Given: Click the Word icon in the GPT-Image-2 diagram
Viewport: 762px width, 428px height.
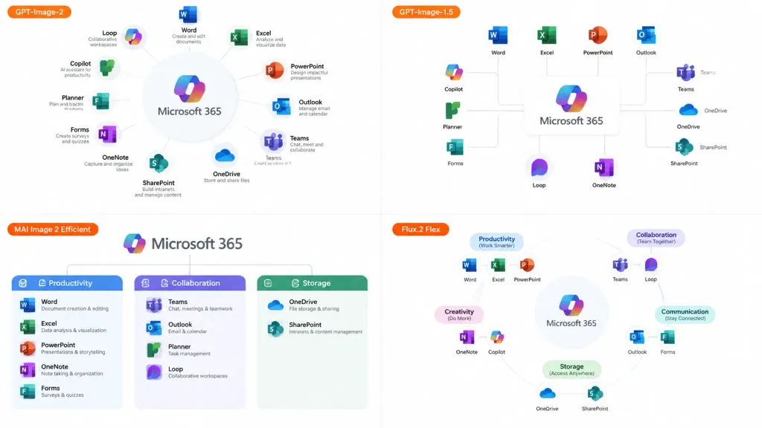Looking at the screenshot, I should tap(188, 15).
